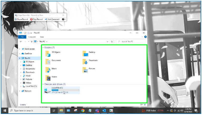This screenshot has width=202, height=115.
Task: Show hidden system tray icons
Action: [168, 111]
